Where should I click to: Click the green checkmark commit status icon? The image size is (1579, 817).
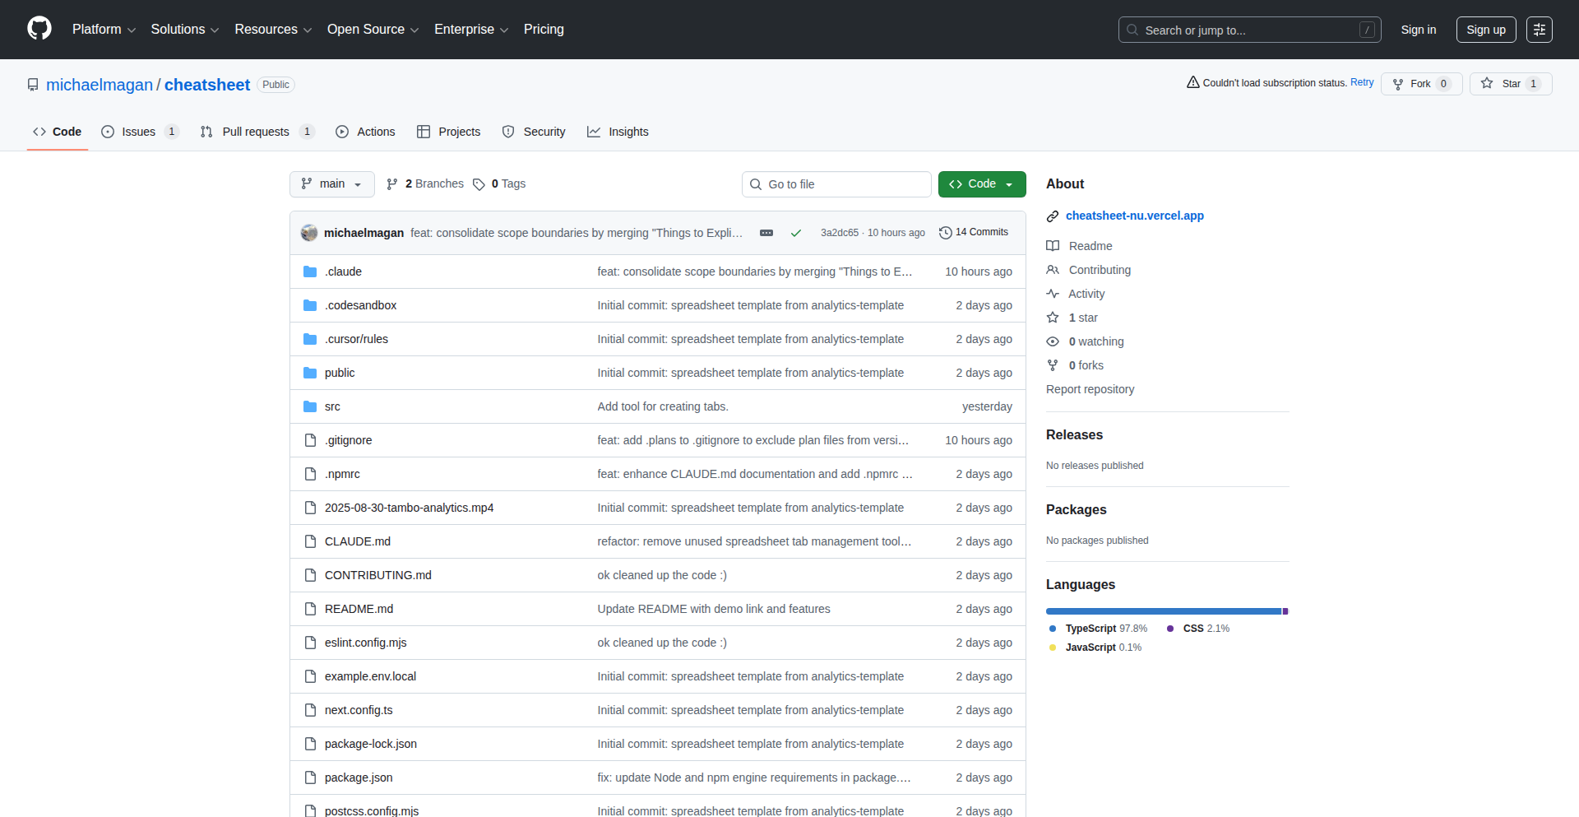pyautogui.click(x=795, y=233)
